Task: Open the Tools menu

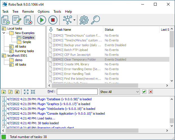Action: 57,12
